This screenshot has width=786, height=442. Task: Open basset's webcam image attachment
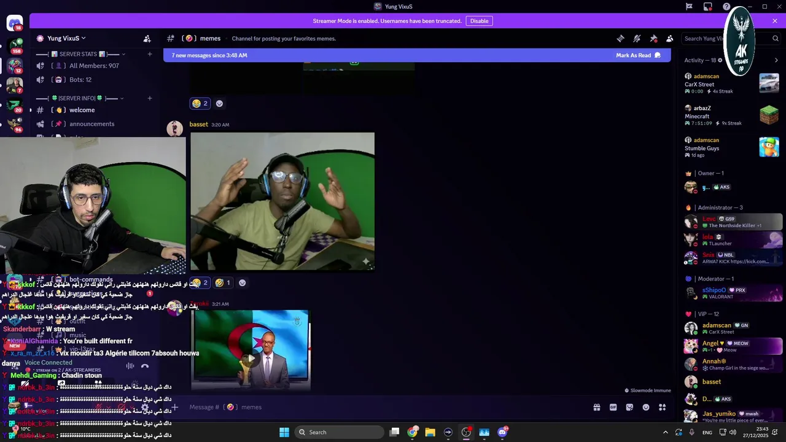click(282, 201)
